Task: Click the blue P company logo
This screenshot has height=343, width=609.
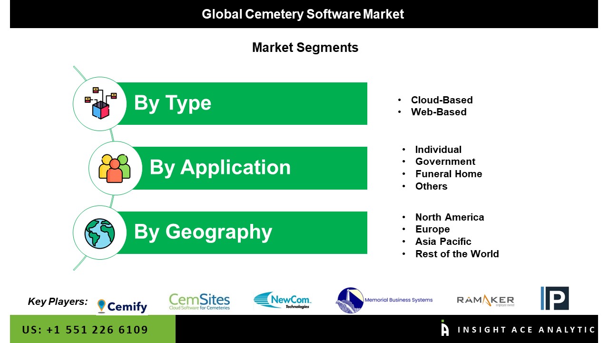Action: tap(554, 299)
